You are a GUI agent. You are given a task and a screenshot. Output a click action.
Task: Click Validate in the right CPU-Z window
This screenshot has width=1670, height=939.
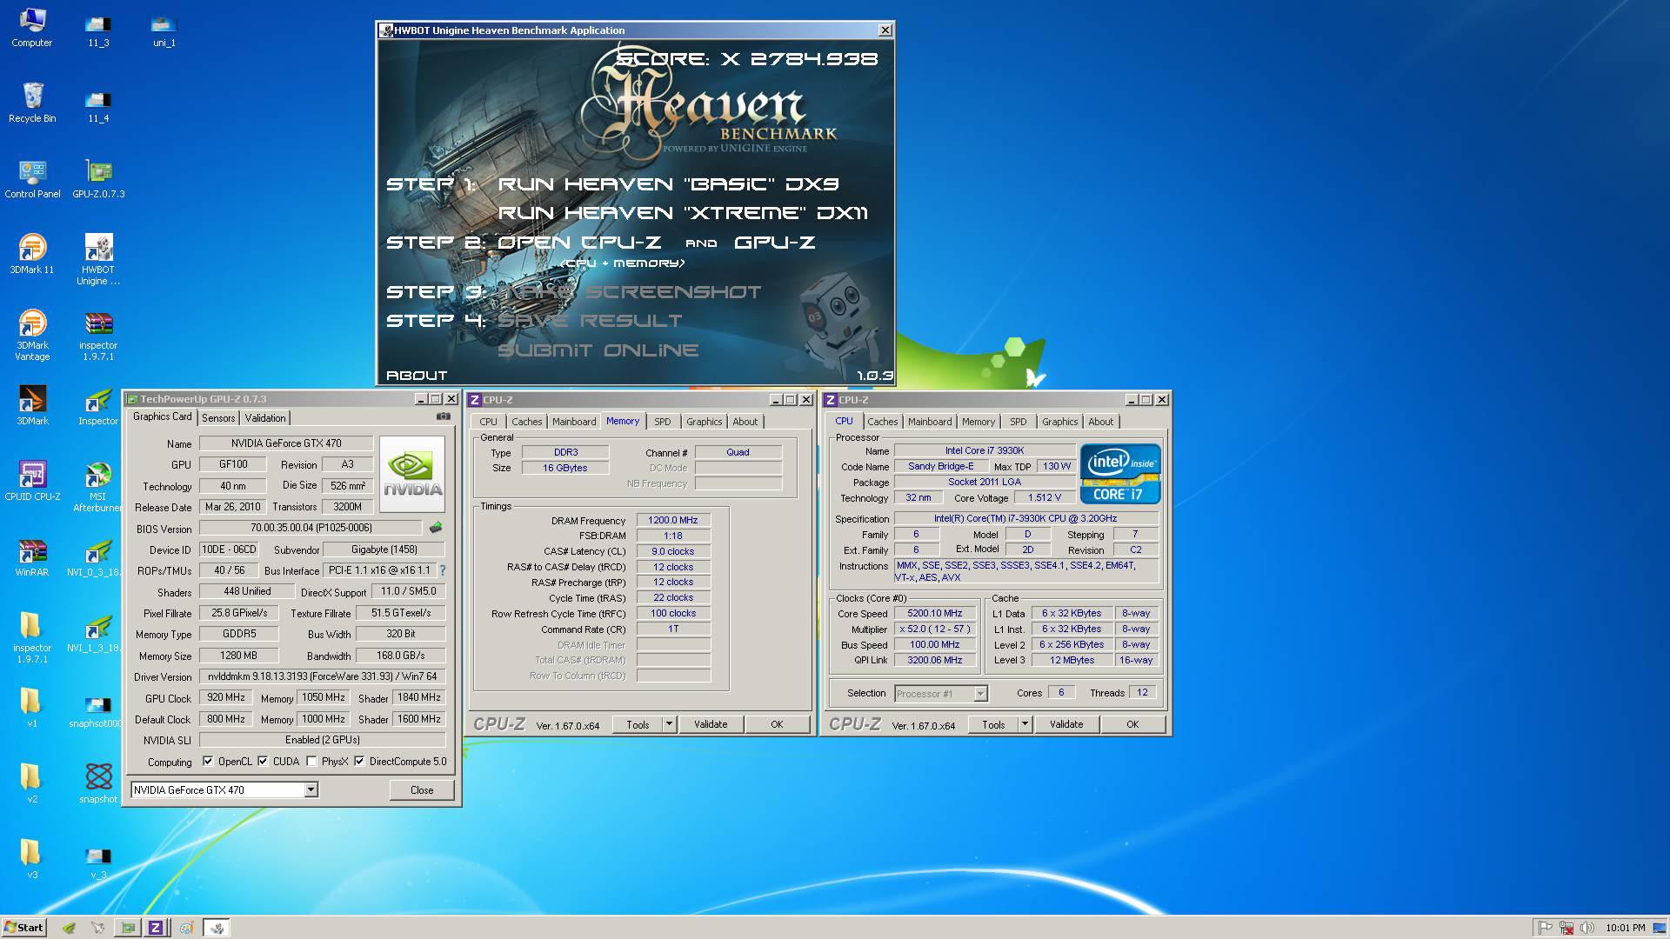point(1066,724)
